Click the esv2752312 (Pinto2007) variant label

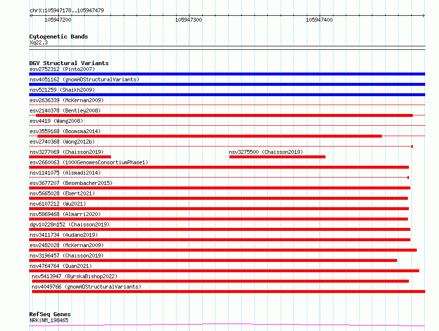coord(62,69)
